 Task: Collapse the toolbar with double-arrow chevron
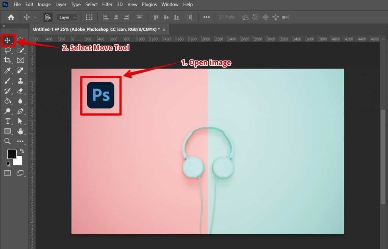[x=4, y=26]
